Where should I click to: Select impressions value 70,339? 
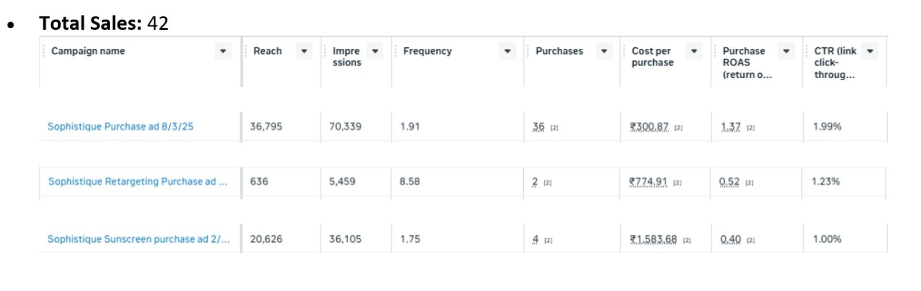[345, 127]
